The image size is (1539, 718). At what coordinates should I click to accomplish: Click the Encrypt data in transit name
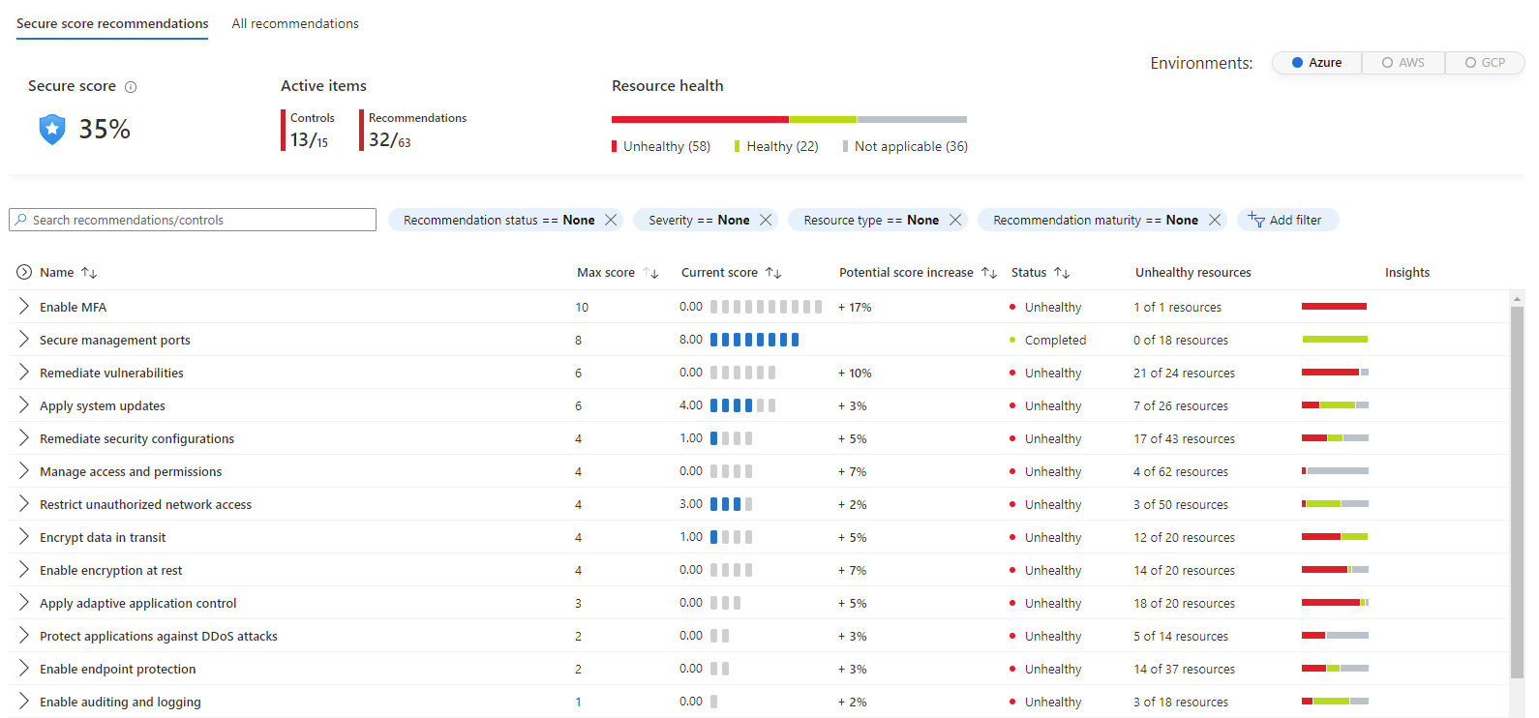coord(103,537)
